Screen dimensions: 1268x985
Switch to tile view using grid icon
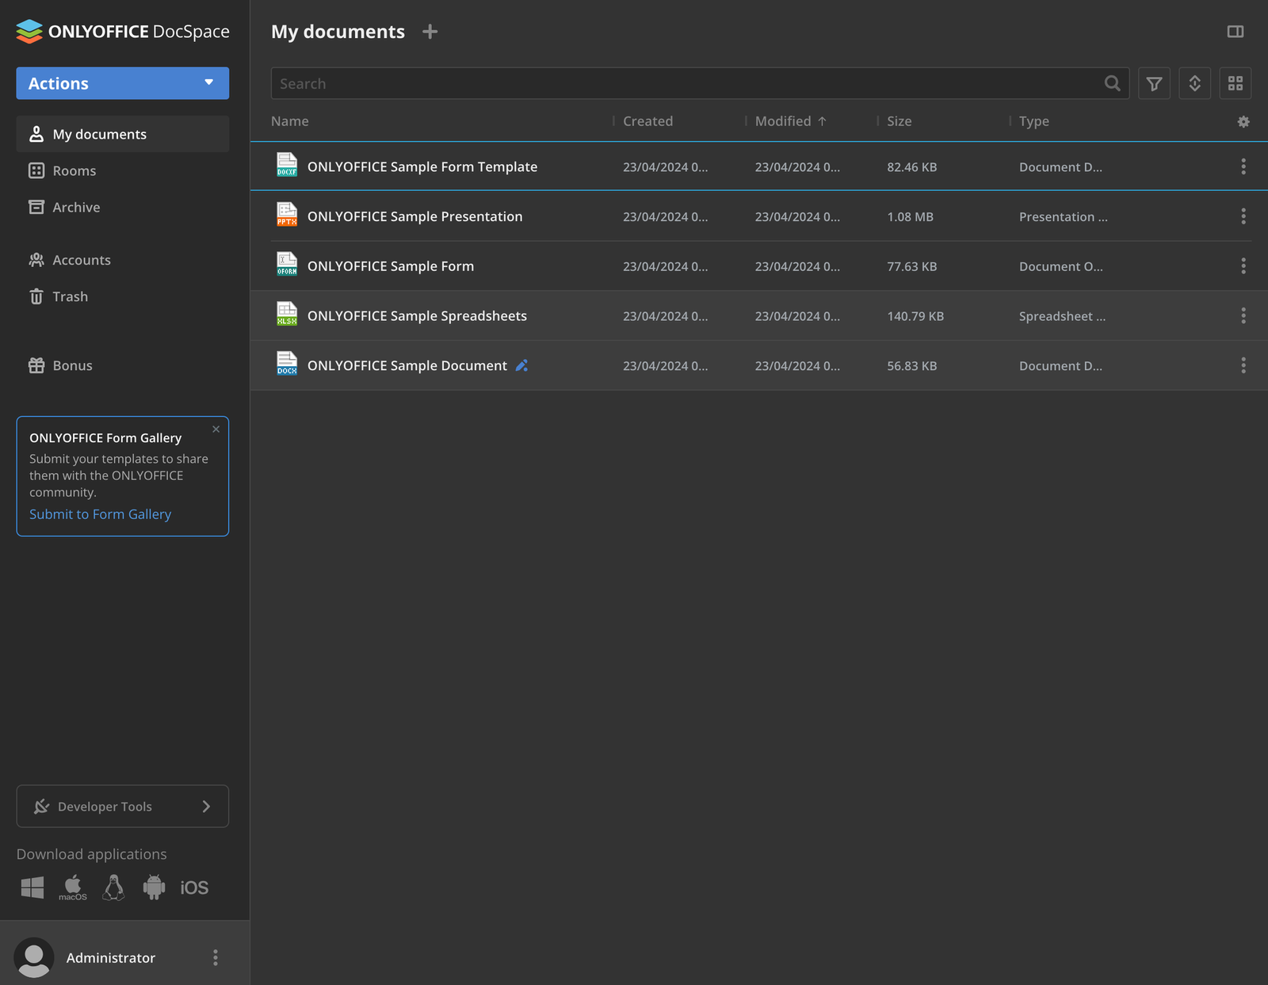pyautogui.click(x=1236, y=83)
